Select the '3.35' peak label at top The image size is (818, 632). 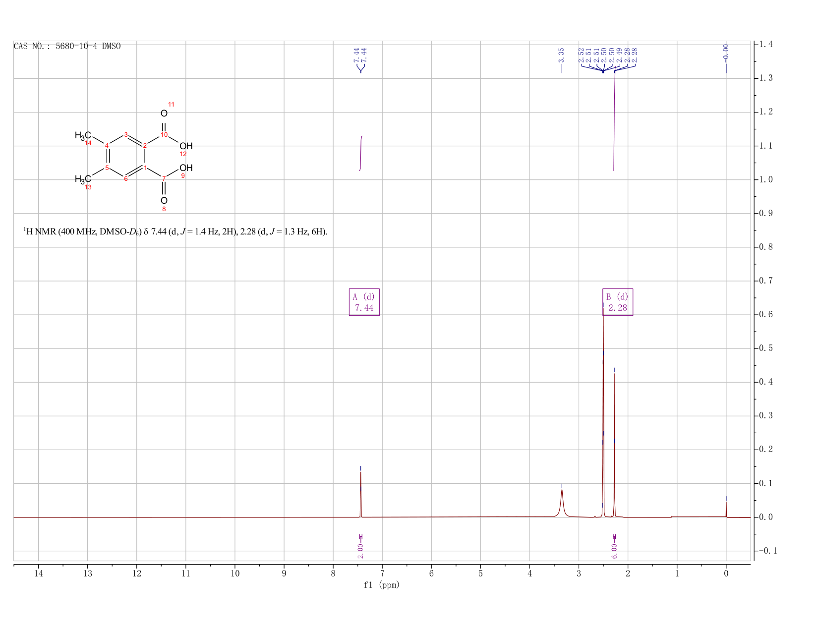pyautogui.click(x=561, y=55)
